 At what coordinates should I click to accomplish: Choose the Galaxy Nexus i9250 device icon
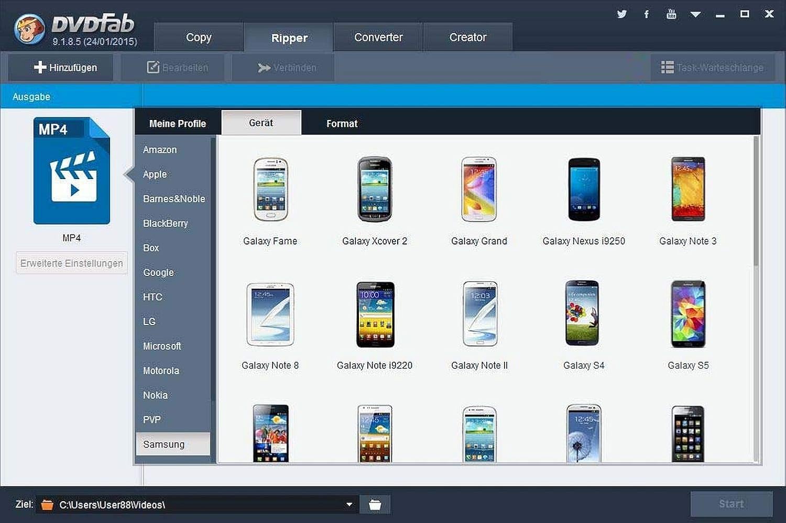pyautogui.click(x=584, y=190)
